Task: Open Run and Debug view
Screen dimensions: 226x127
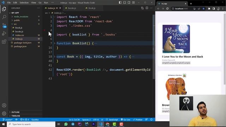Action: (4, 34)
